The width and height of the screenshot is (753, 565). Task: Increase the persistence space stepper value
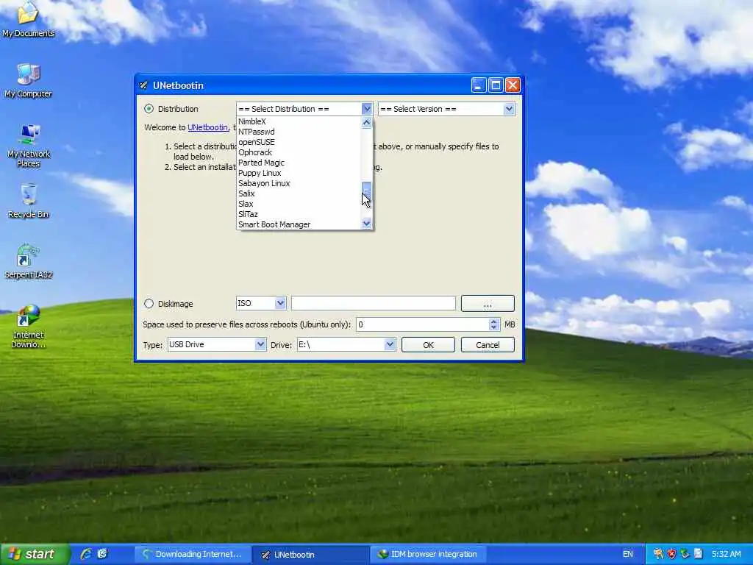coord(493,321)
